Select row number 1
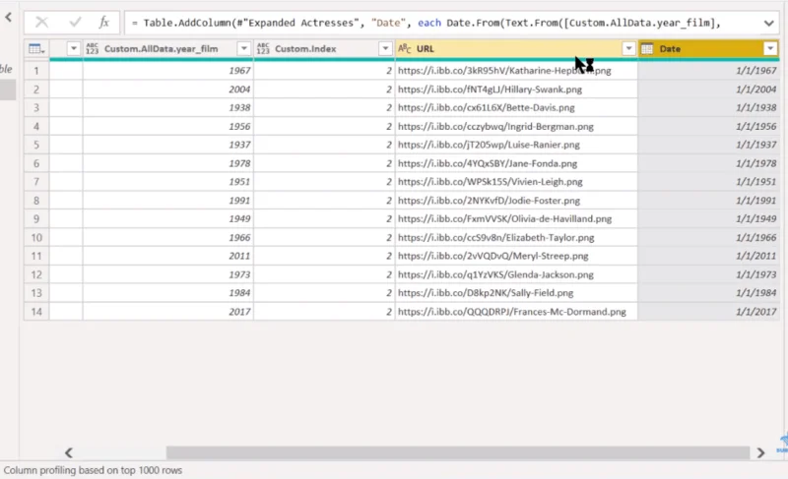788x479 pixels. click(36, 71)
